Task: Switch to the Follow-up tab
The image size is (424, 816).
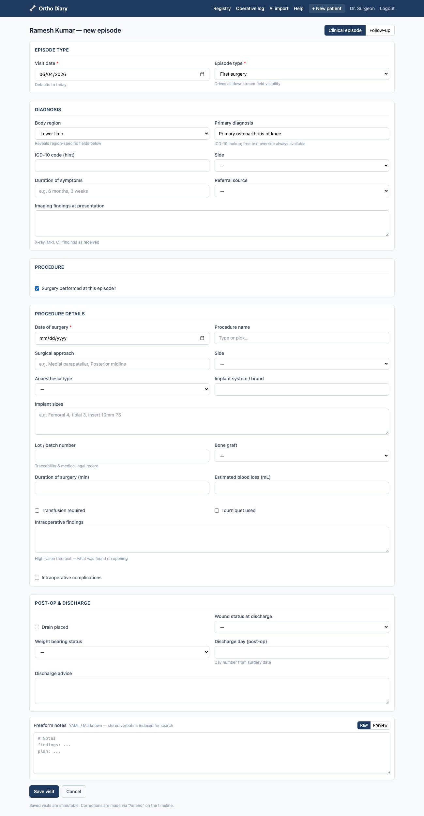Action: pos(380,30)
